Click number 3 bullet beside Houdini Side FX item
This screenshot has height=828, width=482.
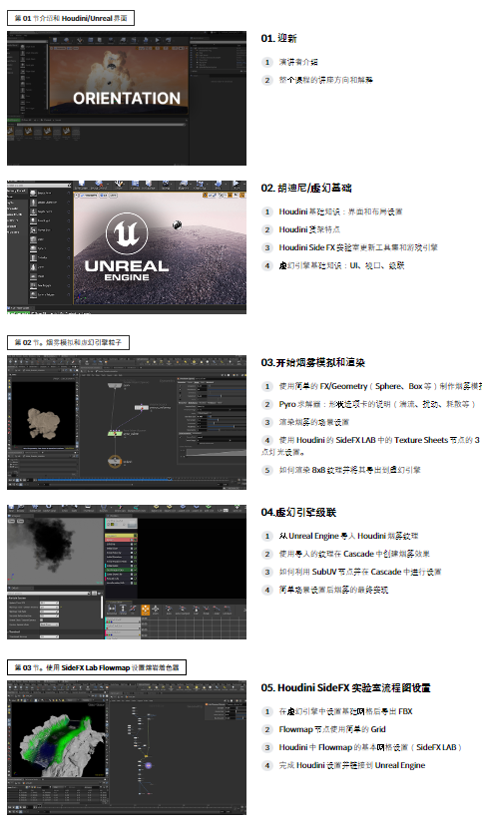click(x=267, y=247)
